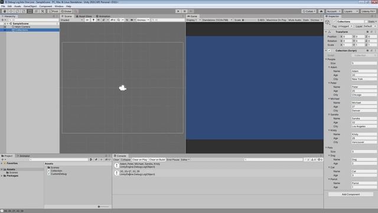Switch to the Animation tab
The width and height of the screenshot is (378, 213).
tap(103, 16)
